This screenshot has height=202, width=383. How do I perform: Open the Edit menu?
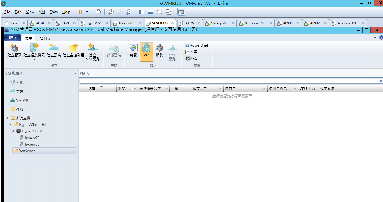click(18, 12)
